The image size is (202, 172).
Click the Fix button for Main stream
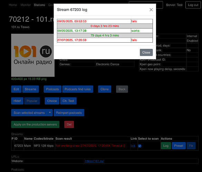[x=191, y=146]
